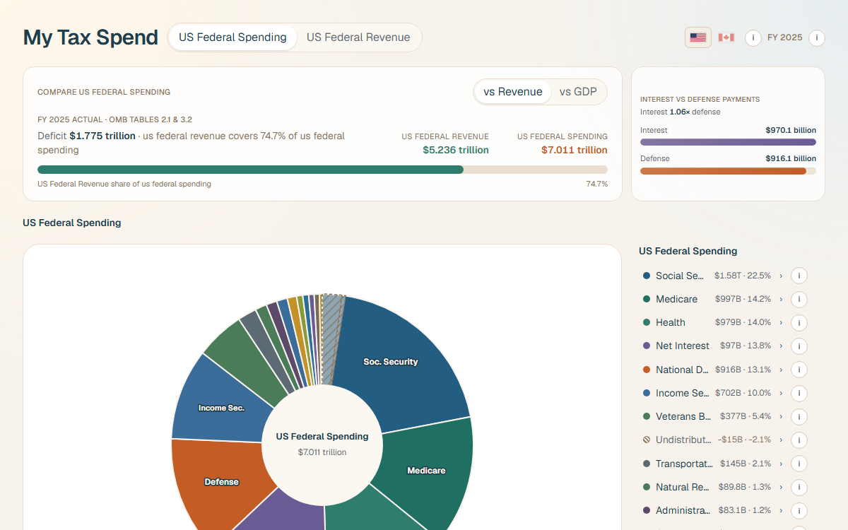This screenshot has width=848, height=530.
Task: Click the $970.1 billion Interest value
Action: 791,130
